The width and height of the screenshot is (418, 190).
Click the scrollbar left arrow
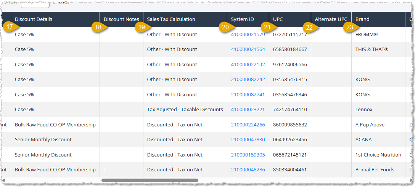point(3,180)
